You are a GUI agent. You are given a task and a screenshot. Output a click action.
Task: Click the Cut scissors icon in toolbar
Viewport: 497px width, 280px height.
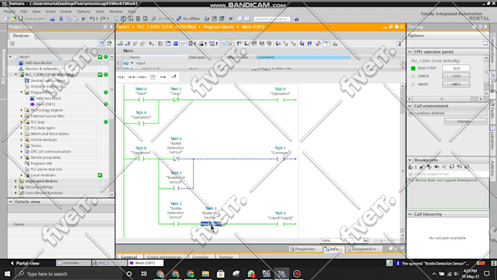point(61,19)
